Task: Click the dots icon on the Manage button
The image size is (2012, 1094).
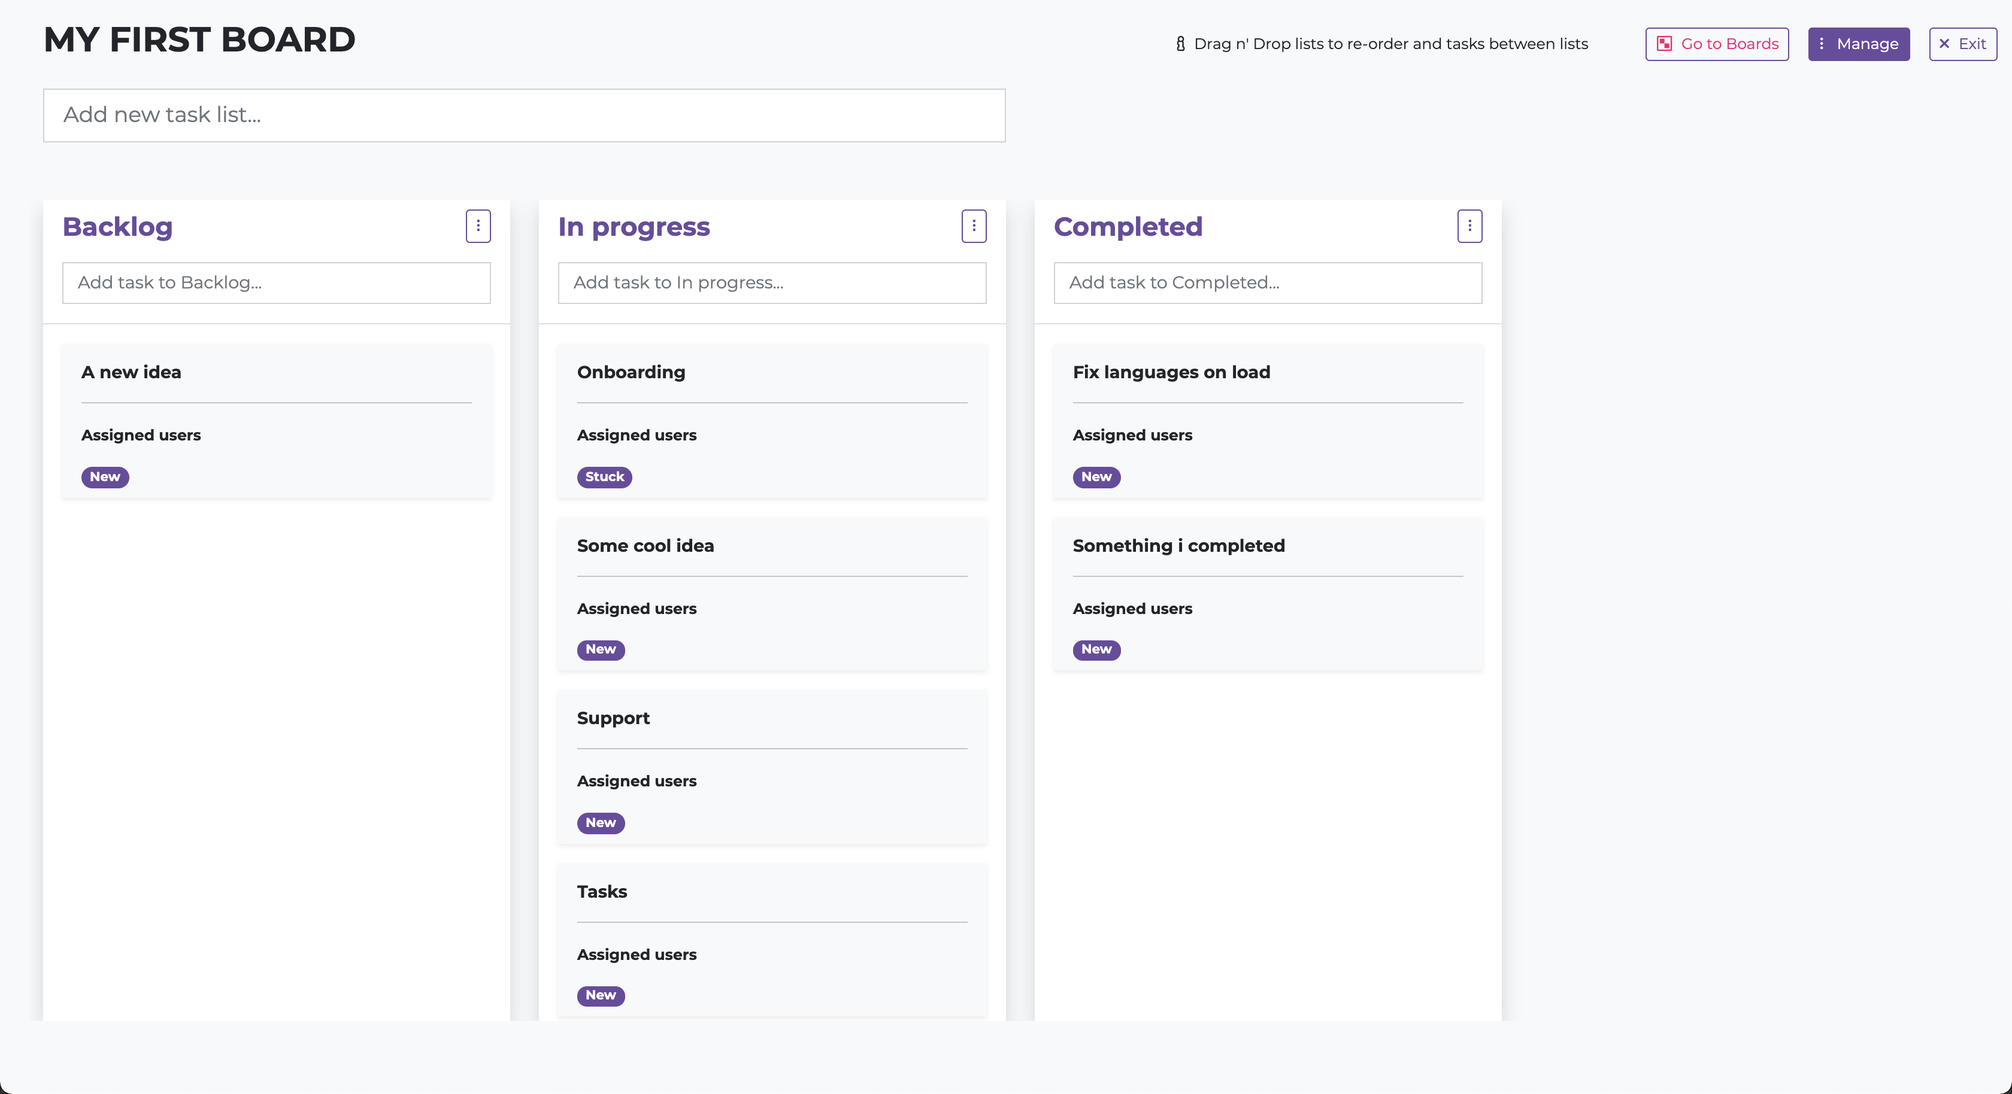Action: pos(1822,44)
